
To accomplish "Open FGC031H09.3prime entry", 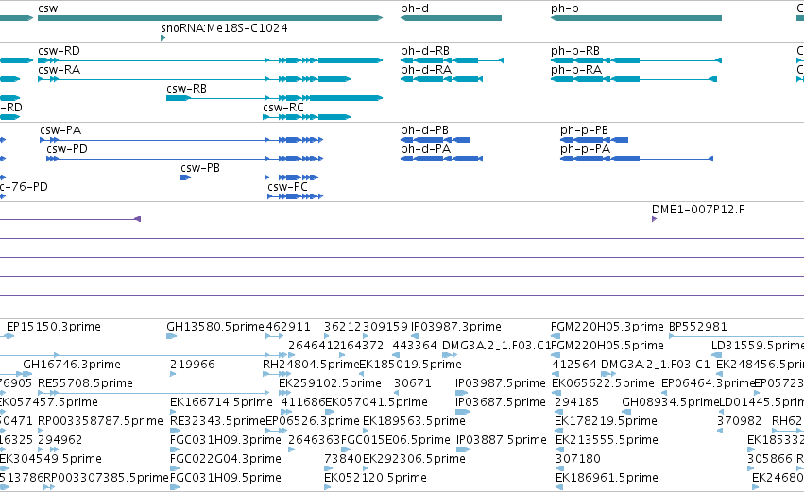I will click(x=226, y=440).
